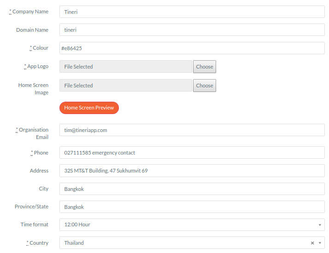This screenshot has height=253, width=329.
Task: Focus the City input field
Action: 192,189
